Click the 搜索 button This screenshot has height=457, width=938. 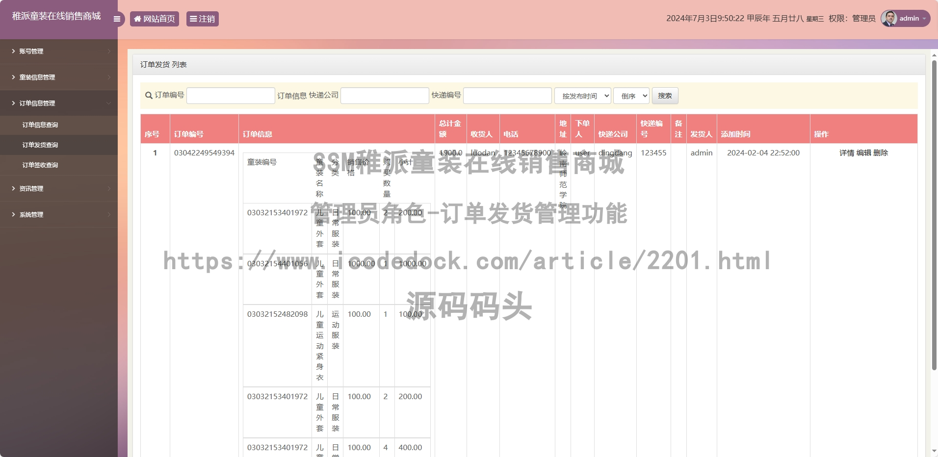coord(665,96)
